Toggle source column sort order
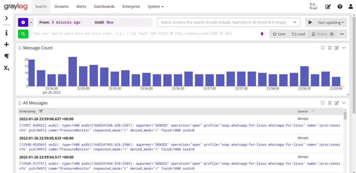 (x=313, y=111)
